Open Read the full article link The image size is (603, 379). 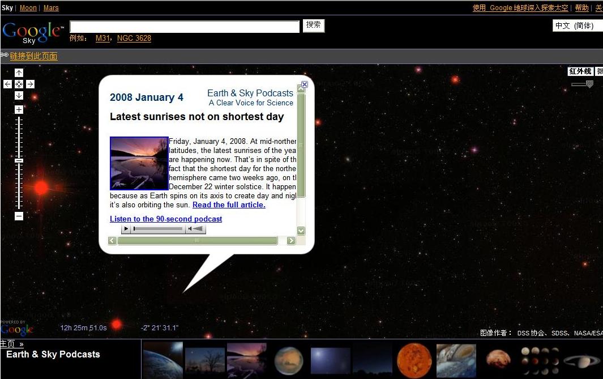click(229, 205)
